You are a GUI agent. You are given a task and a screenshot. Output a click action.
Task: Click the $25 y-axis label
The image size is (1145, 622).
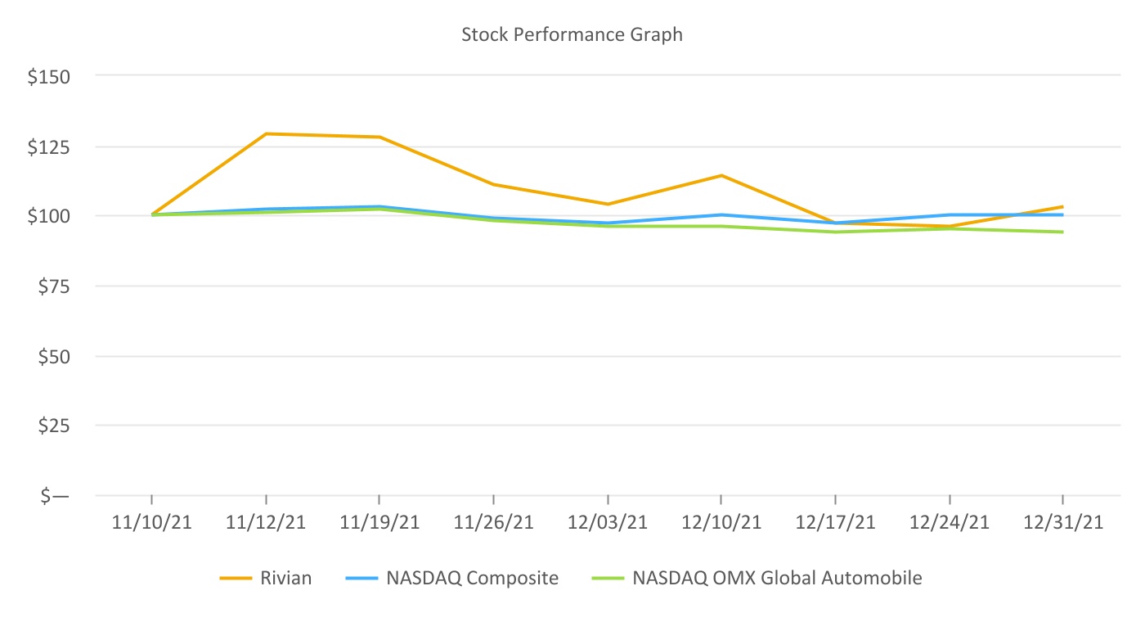pyautogui.click(x=52, y=426)
